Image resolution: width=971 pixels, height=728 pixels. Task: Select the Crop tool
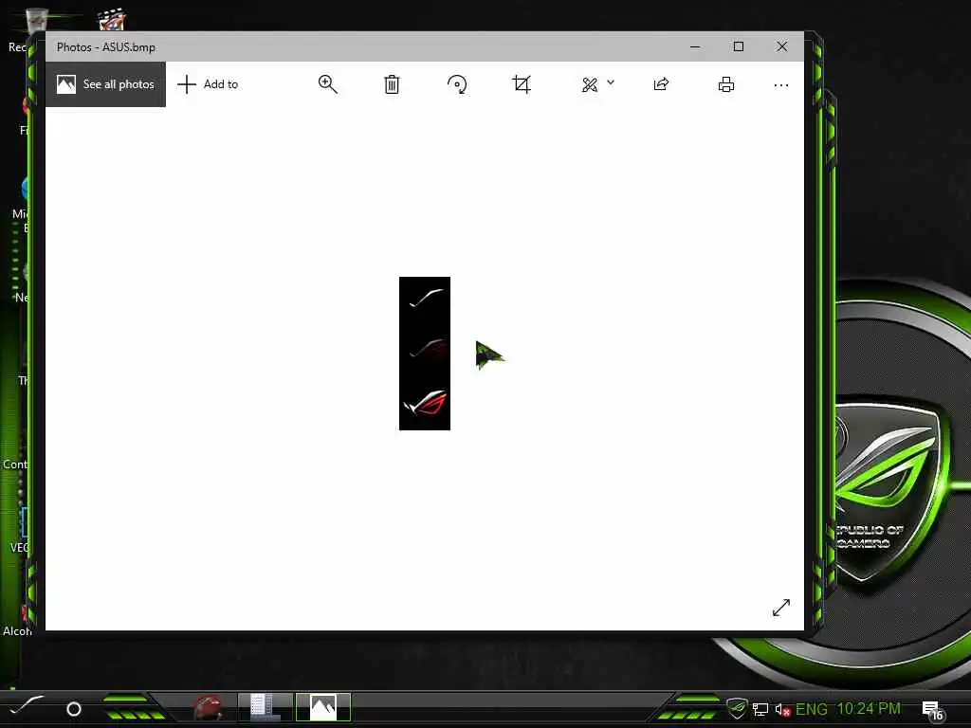[522, 84]
